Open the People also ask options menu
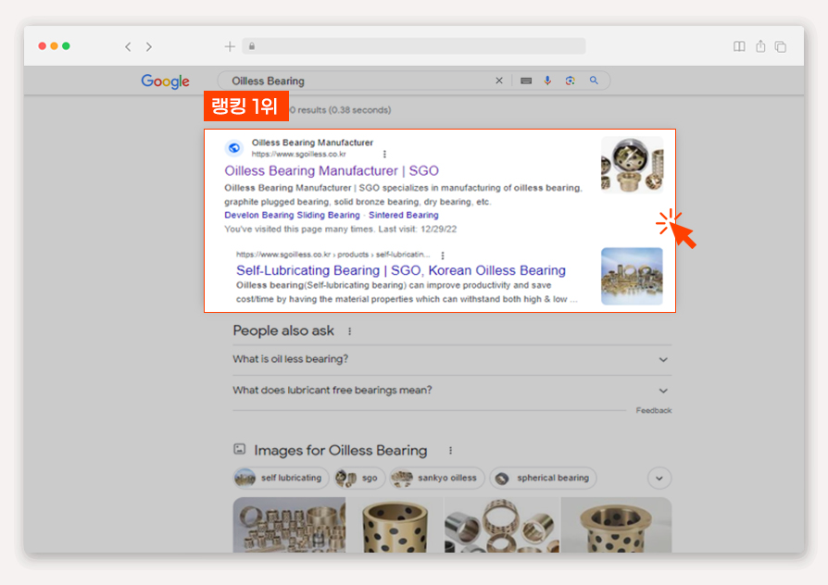The image size is (828, 585). (x=349, y=331)
